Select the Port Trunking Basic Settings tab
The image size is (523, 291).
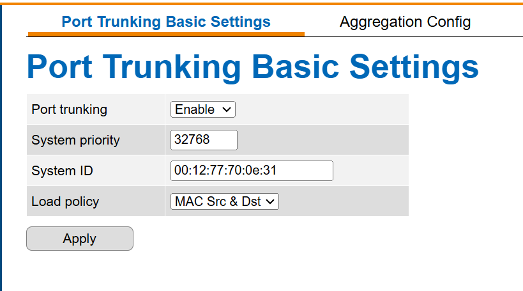coord(166,22)
